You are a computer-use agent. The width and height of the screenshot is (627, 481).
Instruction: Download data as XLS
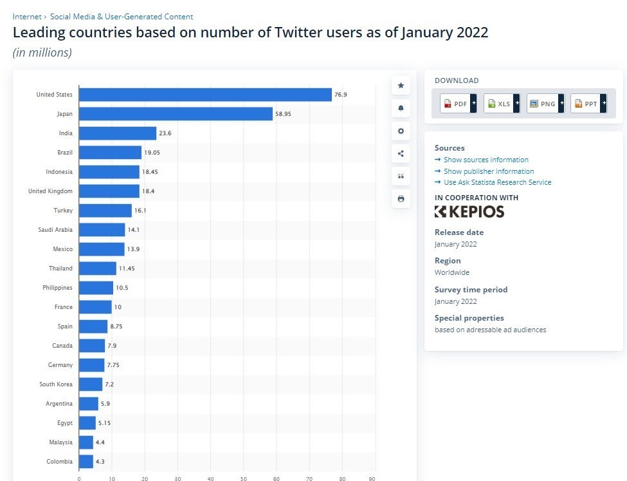[x=502, y=104]
